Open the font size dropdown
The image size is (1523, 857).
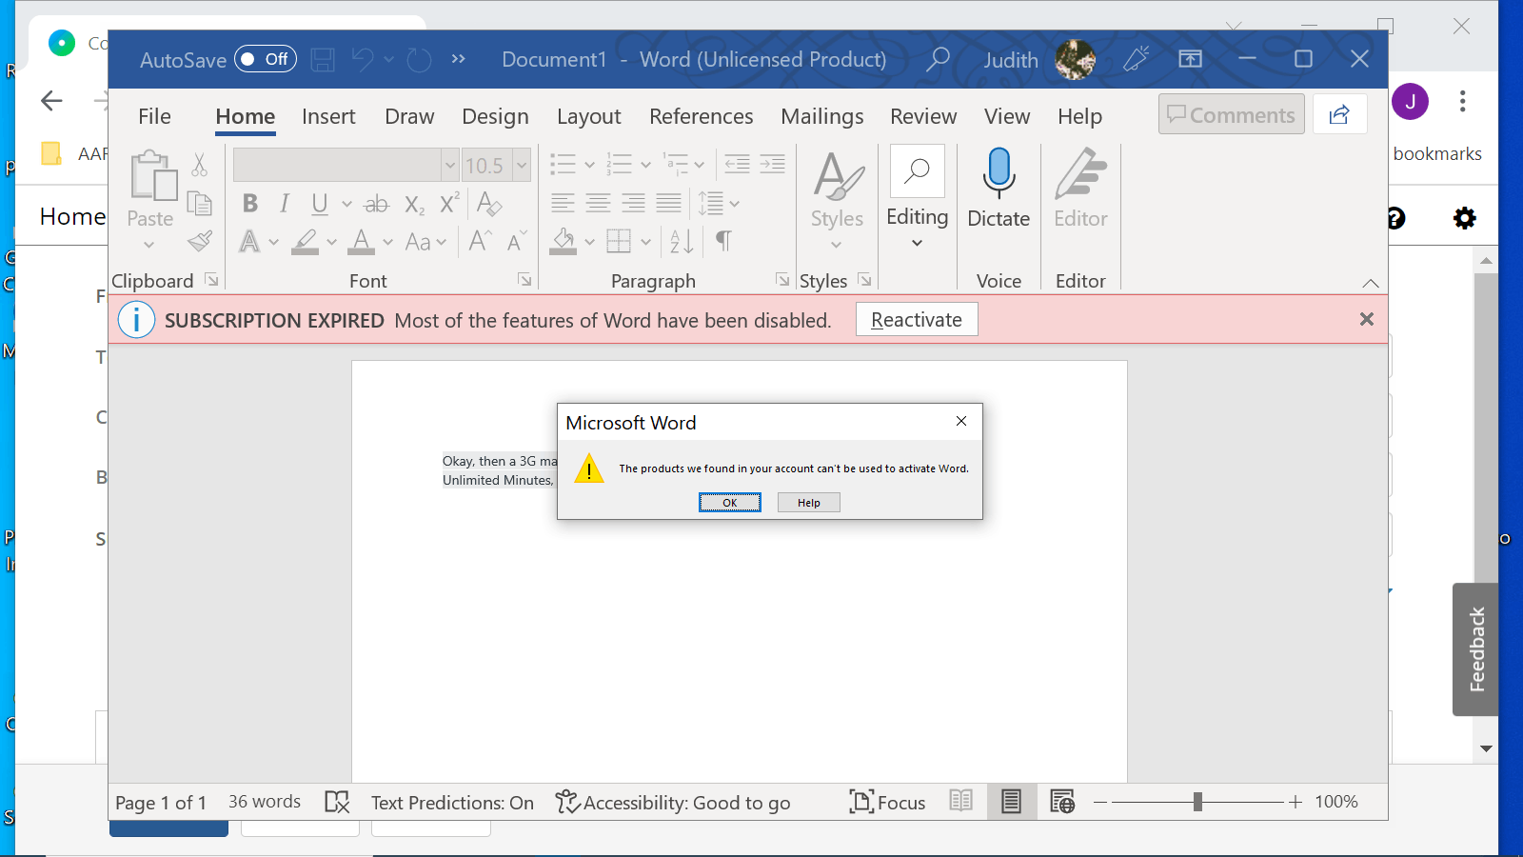520,164
